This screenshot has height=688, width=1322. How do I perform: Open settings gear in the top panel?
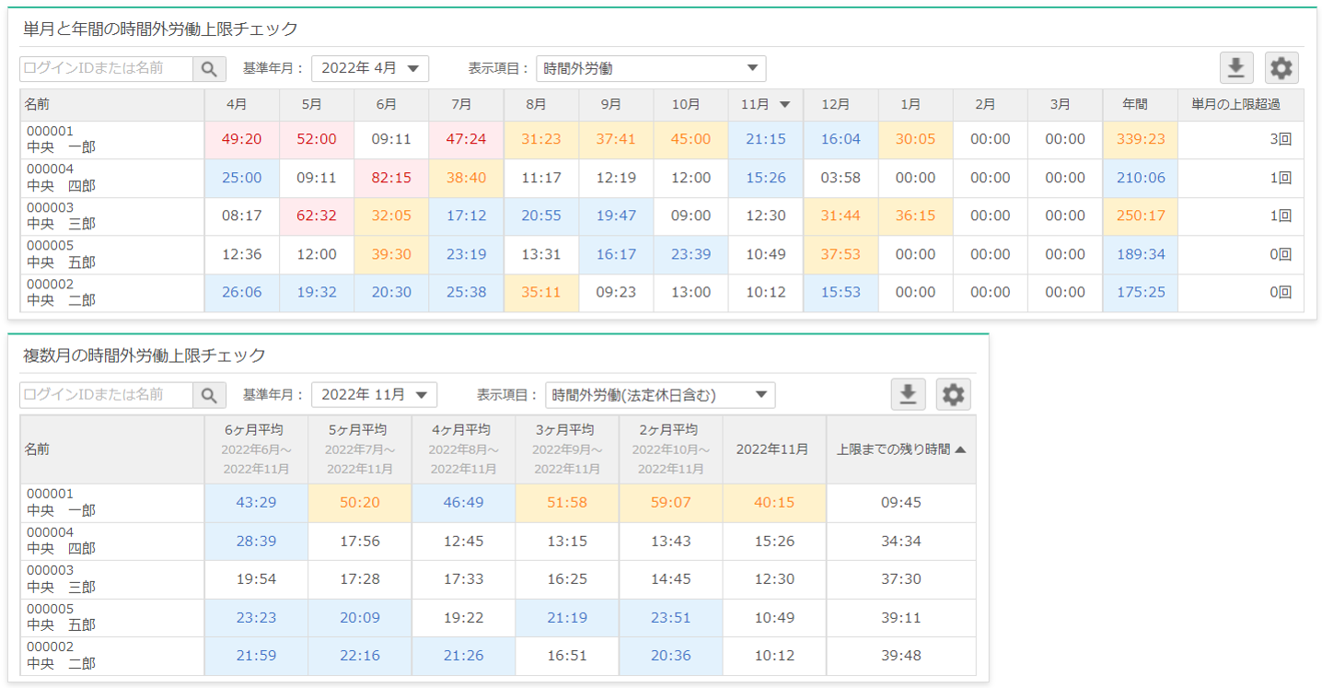[x=1281, y=67]
